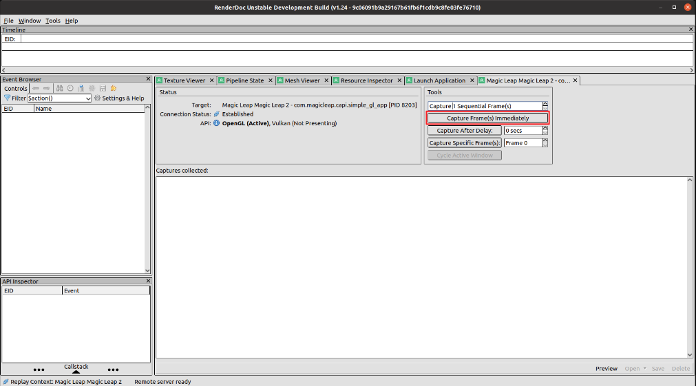The width and height of the screenshot is (696, 386).
Task: Click the Frame 0 specific frame field
Action: (522, 143)
